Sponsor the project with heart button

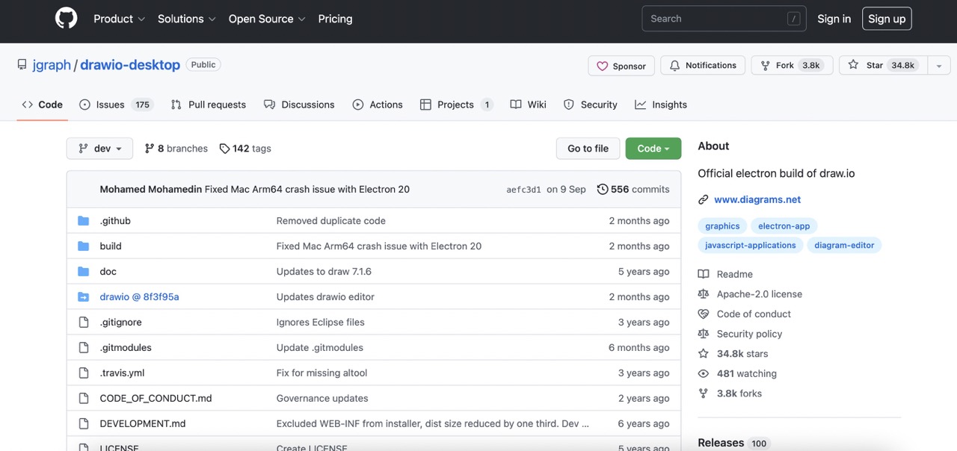coord(621,66)
